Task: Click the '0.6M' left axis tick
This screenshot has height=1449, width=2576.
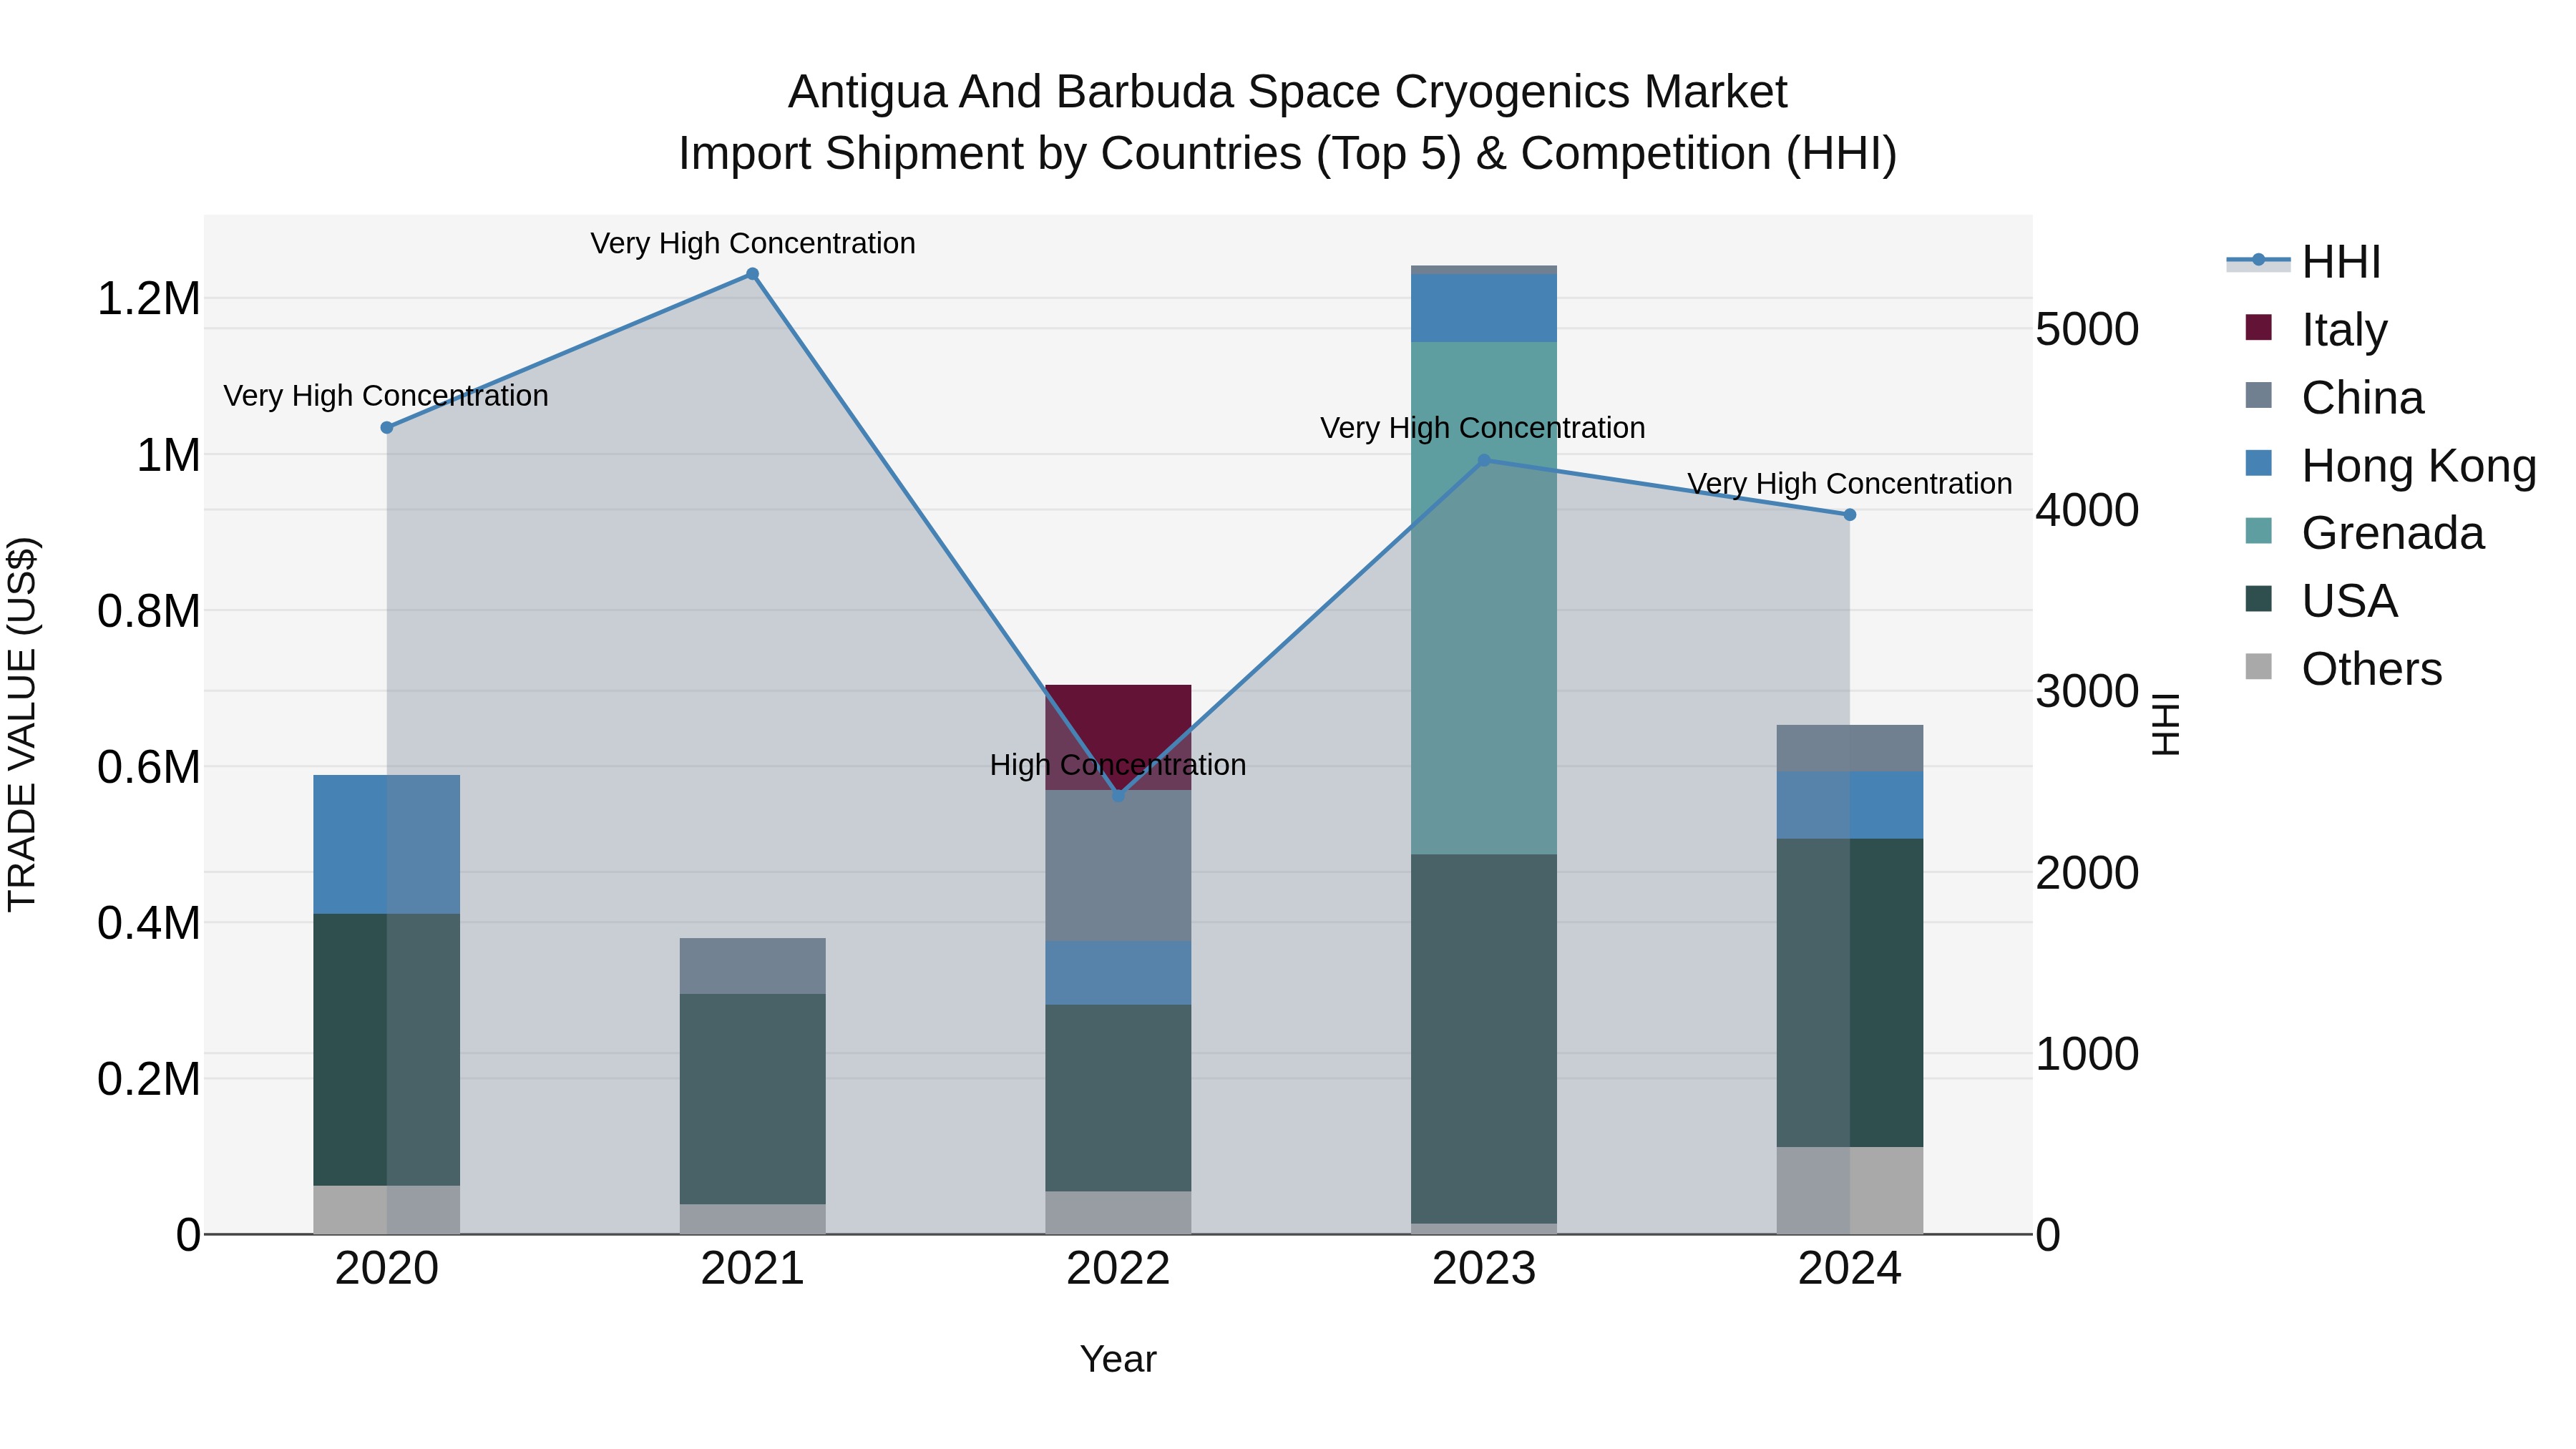Action: tap(149, 767)
